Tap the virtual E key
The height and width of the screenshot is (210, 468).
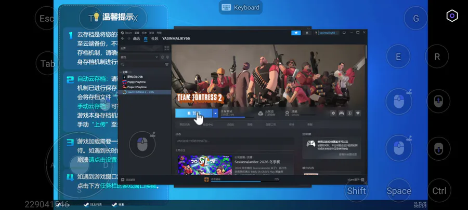[x=398, y=57]
